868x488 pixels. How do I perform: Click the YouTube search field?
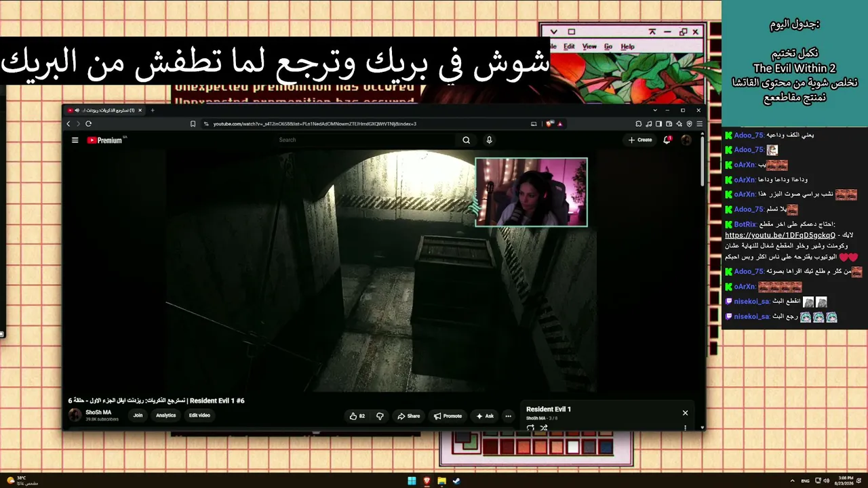click(x=366, y=140)
